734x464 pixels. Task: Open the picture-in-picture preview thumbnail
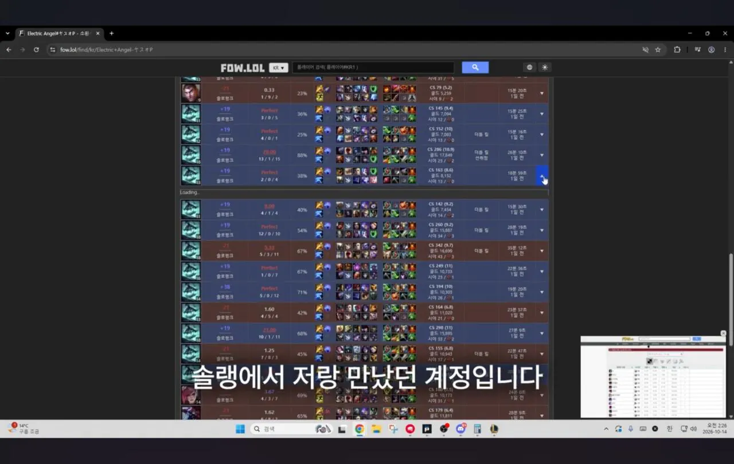coord(653,377)
